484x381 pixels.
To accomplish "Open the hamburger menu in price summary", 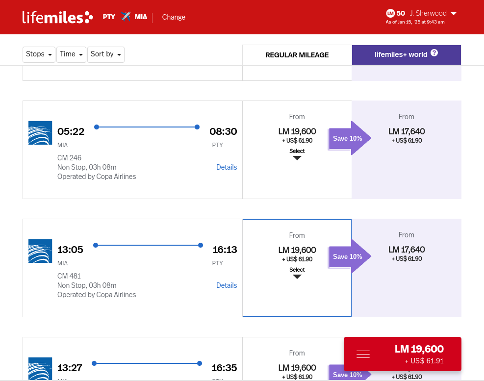I will 363,354.
